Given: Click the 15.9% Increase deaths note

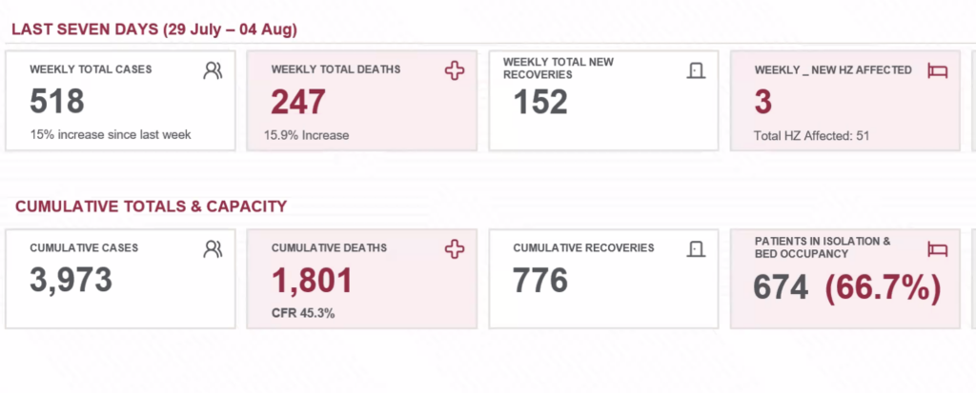Looking at the screenshot, I should 306,135.
